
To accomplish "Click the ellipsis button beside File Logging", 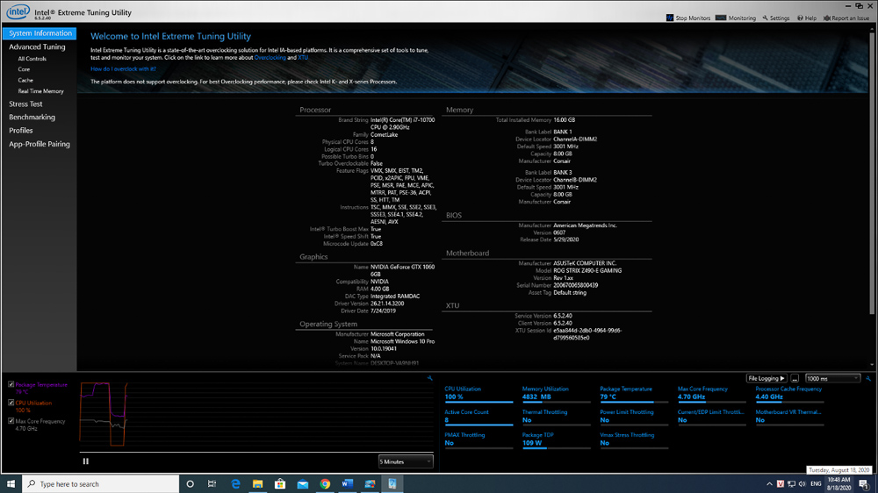I will (x=795, y=379).
